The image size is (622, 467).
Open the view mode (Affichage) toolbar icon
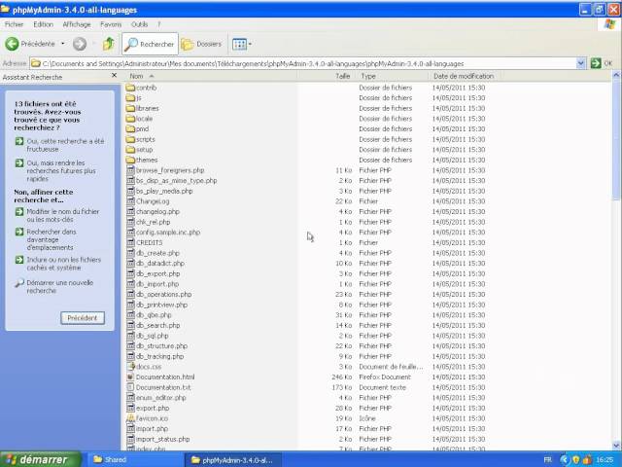[x=242, y=44]
